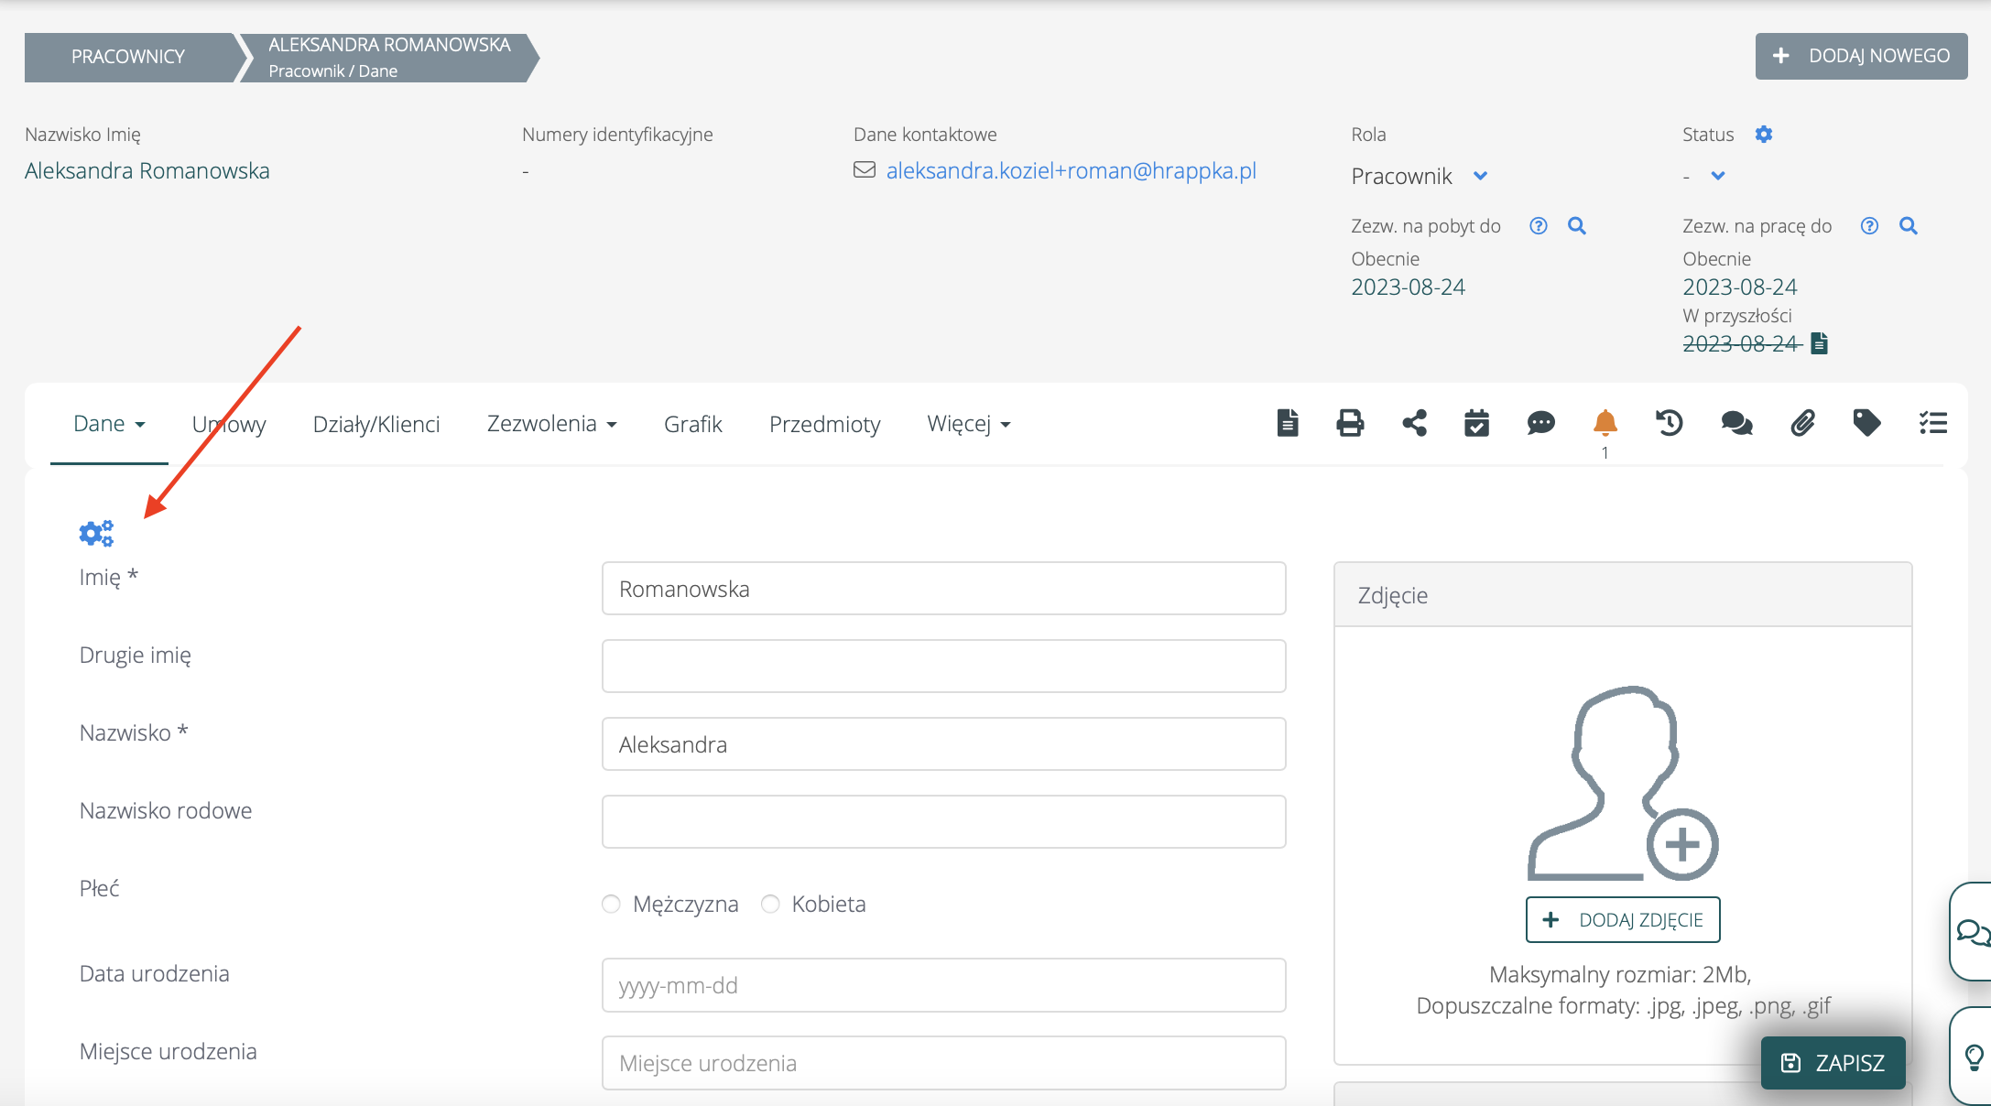Select the Mężczyzna radio button
Screen dimensions: 1991x1106
pos(611,904)
